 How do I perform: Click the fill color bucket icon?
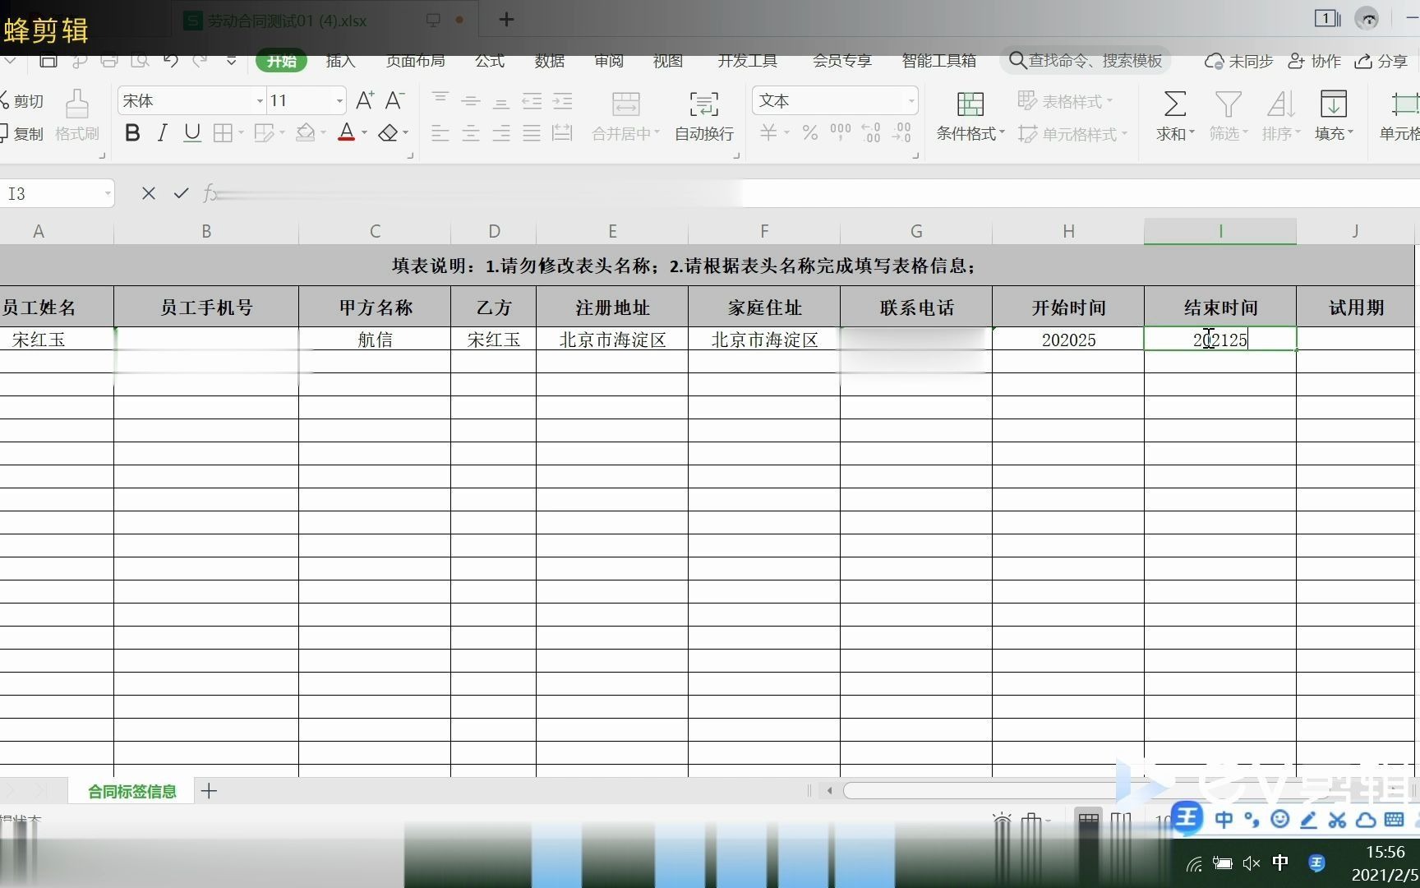click(x=306, y=132)
